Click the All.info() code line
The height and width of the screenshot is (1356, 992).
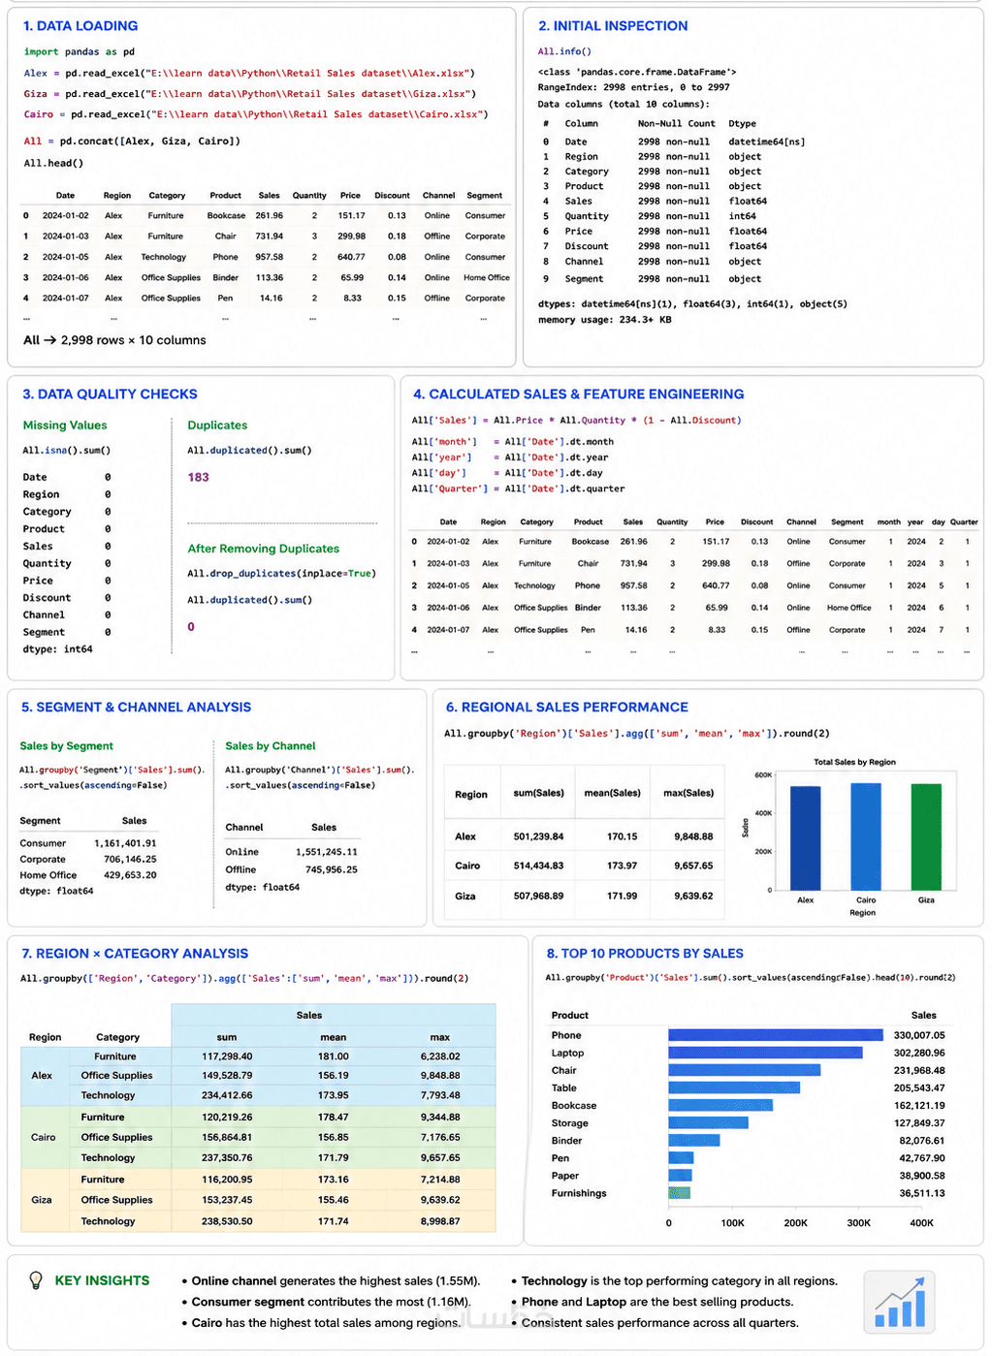(564, 52)
